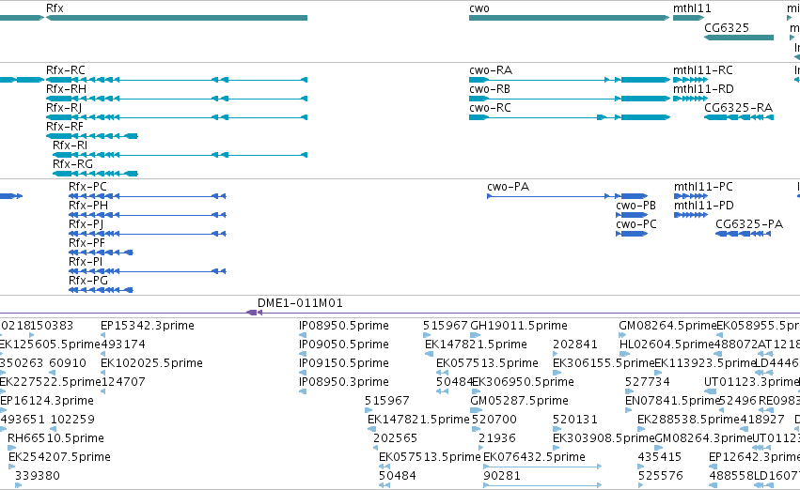This screenshot has height=490, width=800.
Task: Open the 124707 EST label
Action: pyautogui.click(x=123, y=382)
